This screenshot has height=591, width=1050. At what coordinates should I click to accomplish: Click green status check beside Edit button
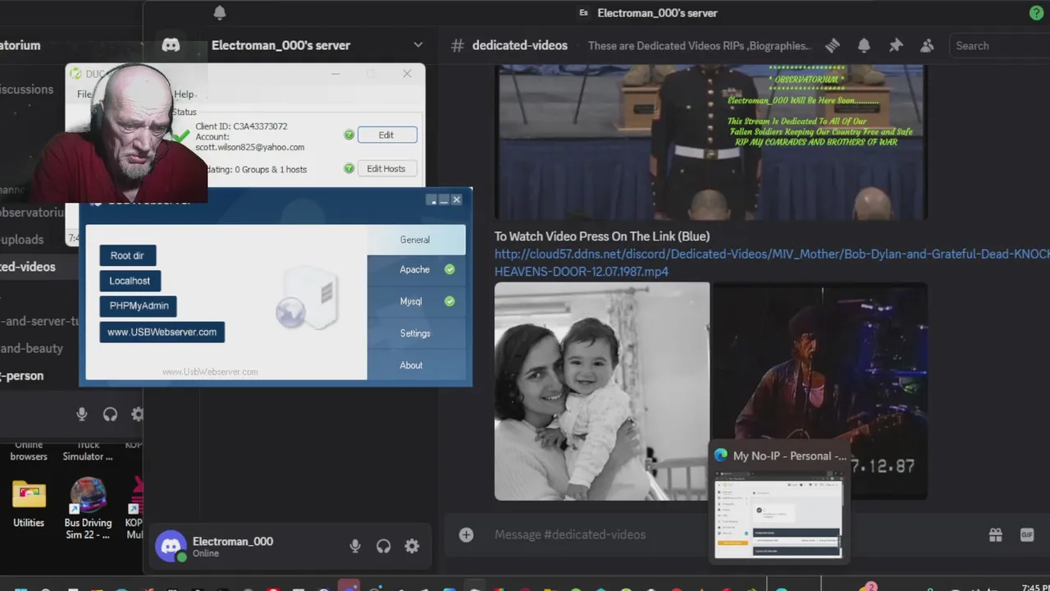click(x=349, y=135)
